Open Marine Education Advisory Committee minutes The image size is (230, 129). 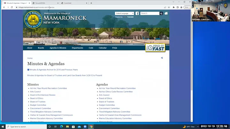click(x=47, y=118)
